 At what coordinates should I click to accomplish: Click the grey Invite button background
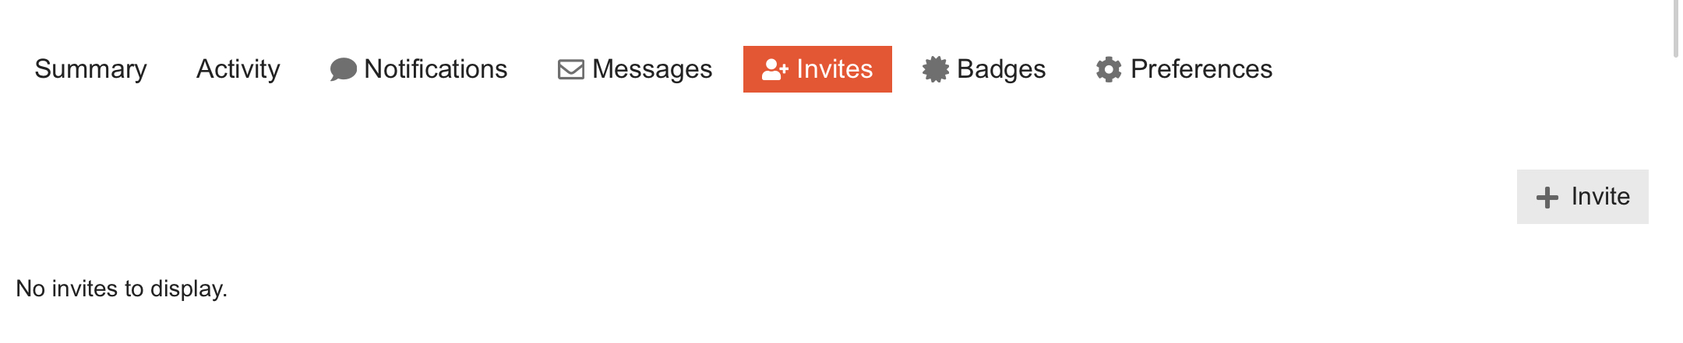pos(1582,197)
